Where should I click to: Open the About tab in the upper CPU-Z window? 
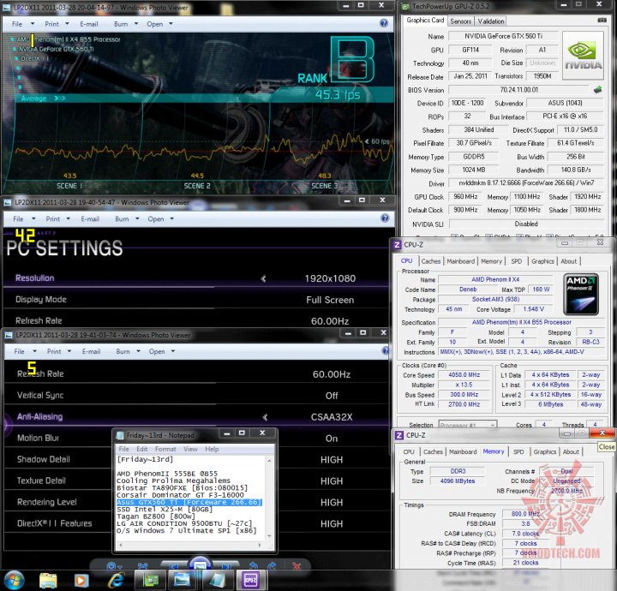pyautogui.click(x=569, y=261)
